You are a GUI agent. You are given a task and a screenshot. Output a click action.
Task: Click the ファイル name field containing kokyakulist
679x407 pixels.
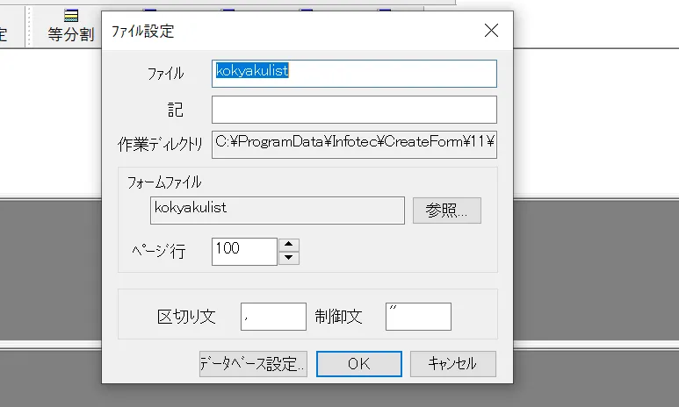point(354,73)
